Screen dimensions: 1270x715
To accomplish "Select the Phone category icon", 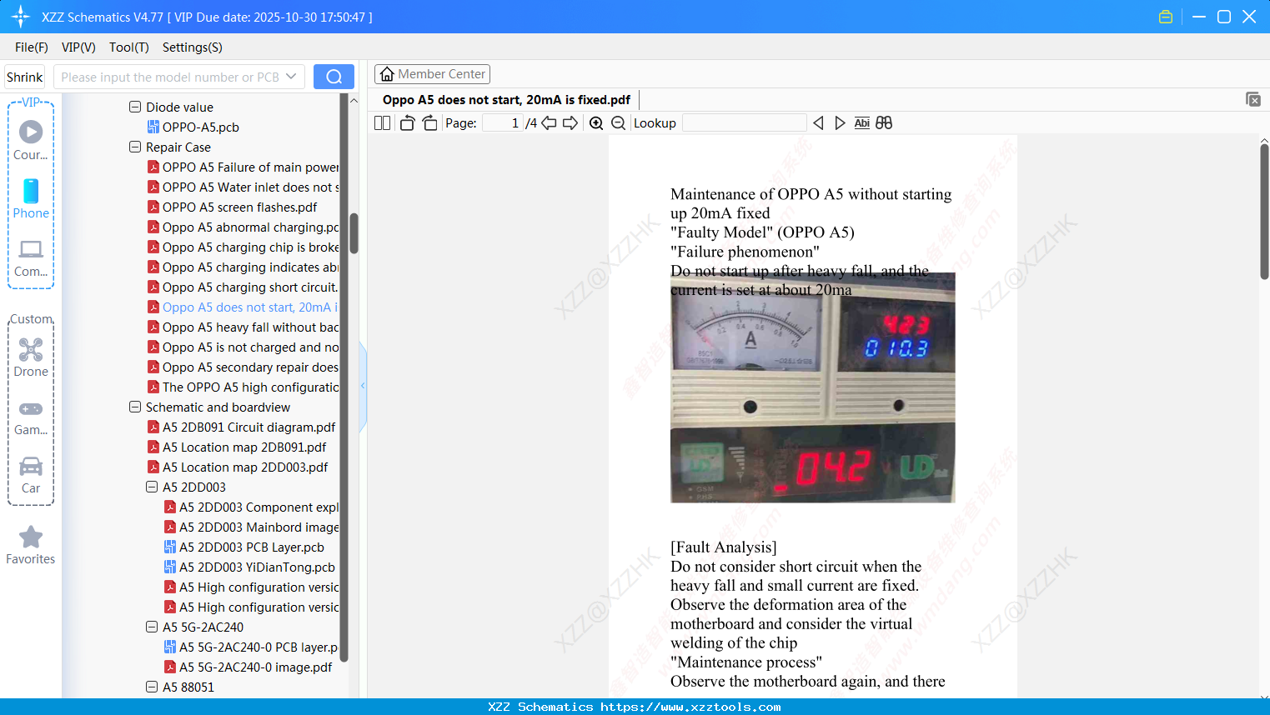I will pos(31,198).
